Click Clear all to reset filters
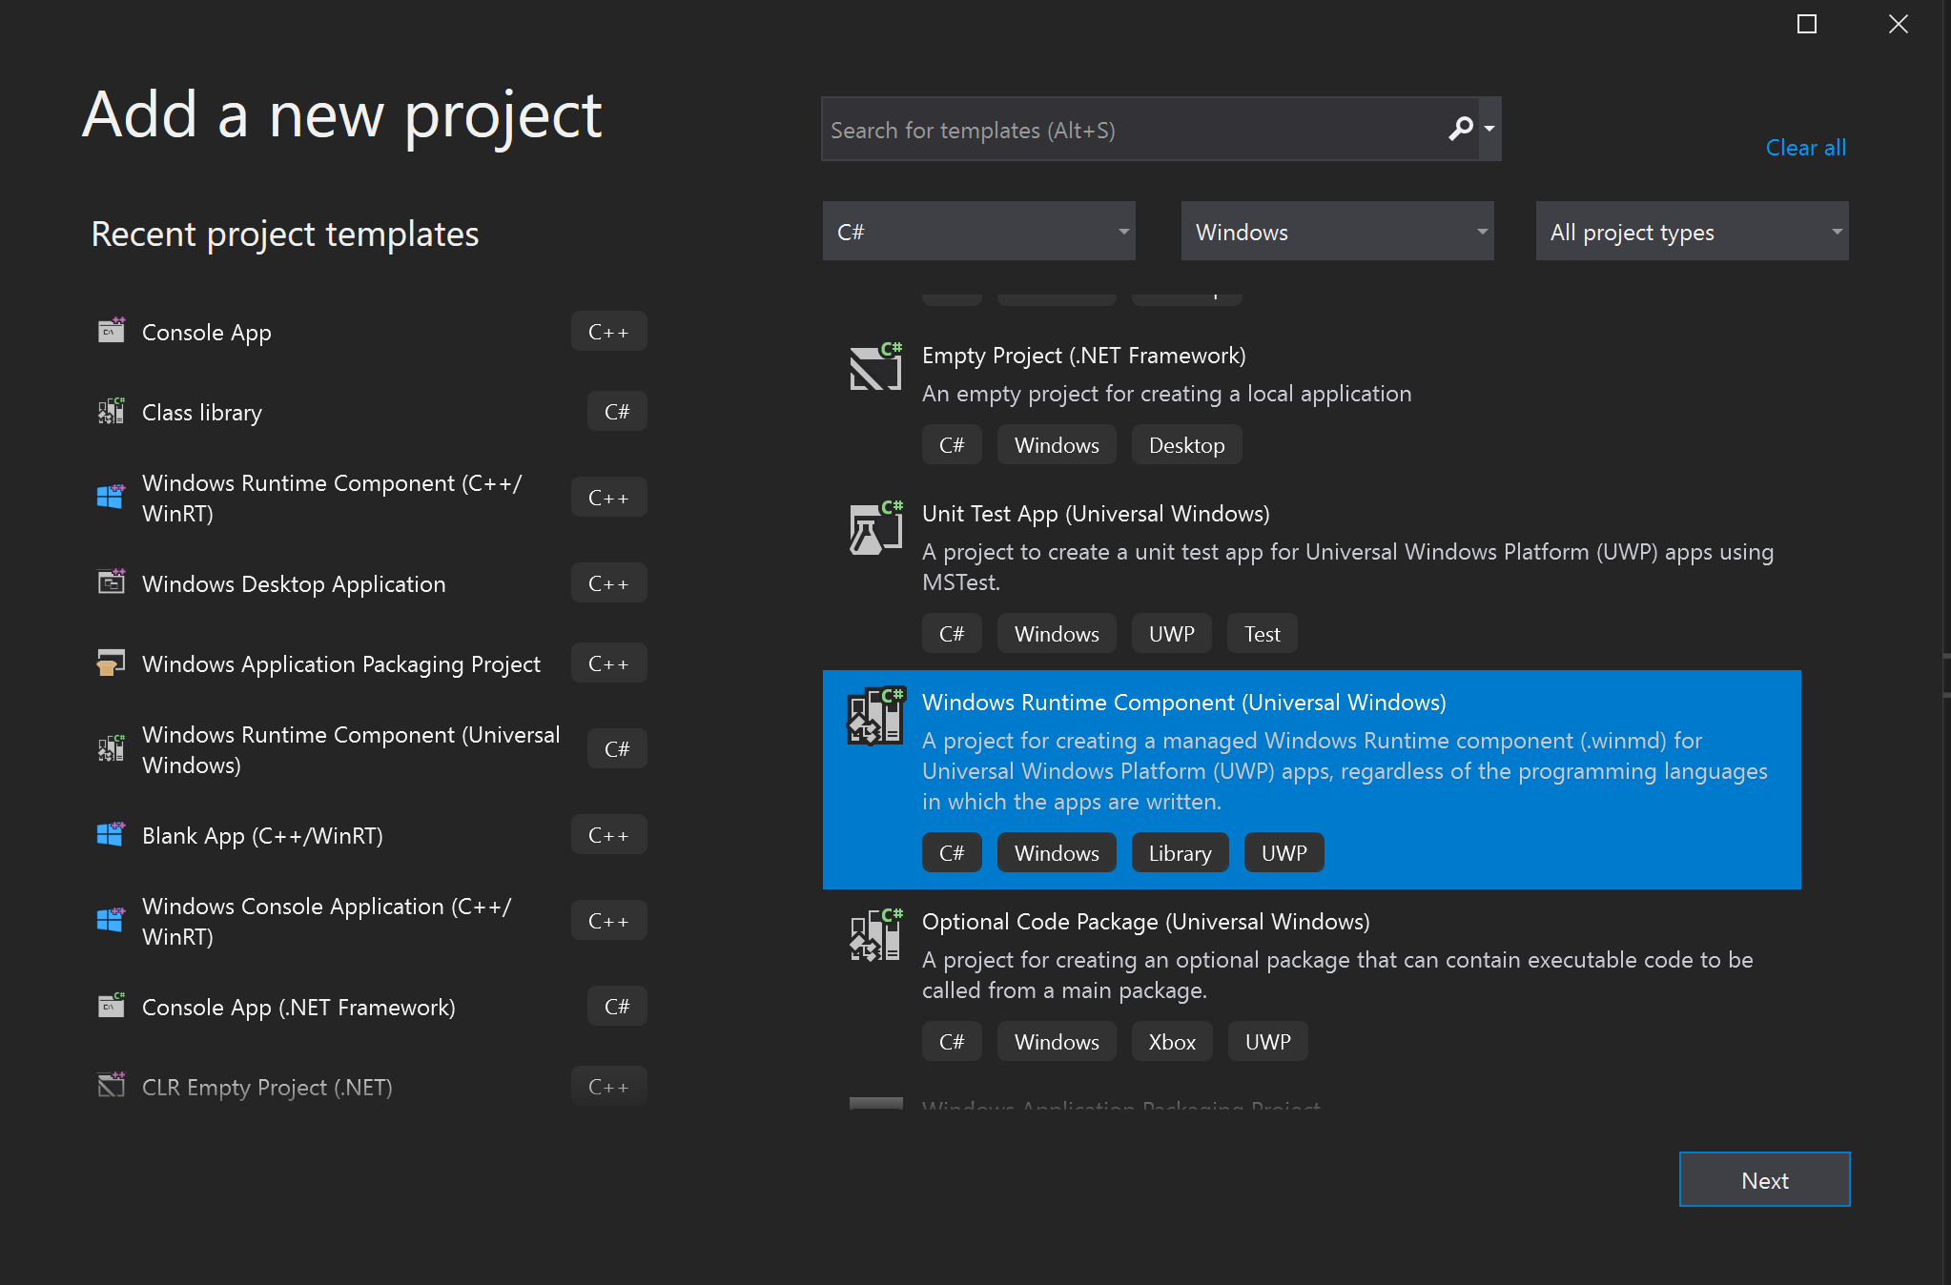Viewport: 1951px width, 1285px height. tap(1806, 146)
